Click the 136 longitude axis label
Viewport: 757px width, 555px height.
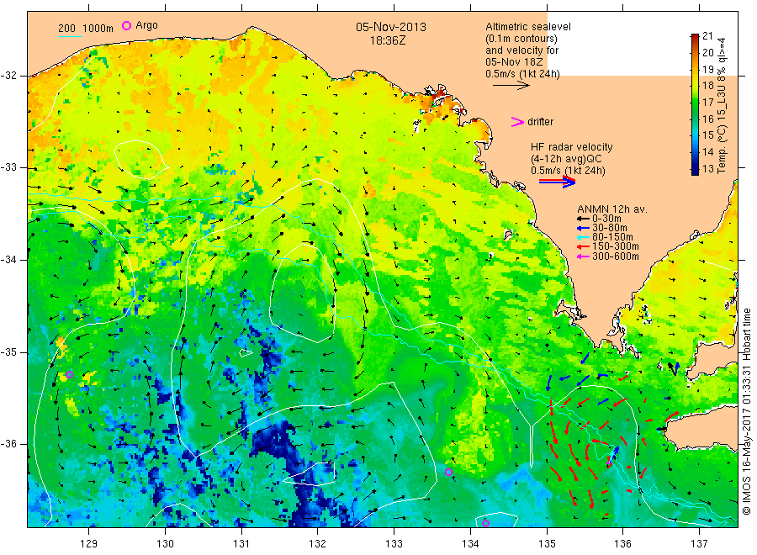(622, 544)
